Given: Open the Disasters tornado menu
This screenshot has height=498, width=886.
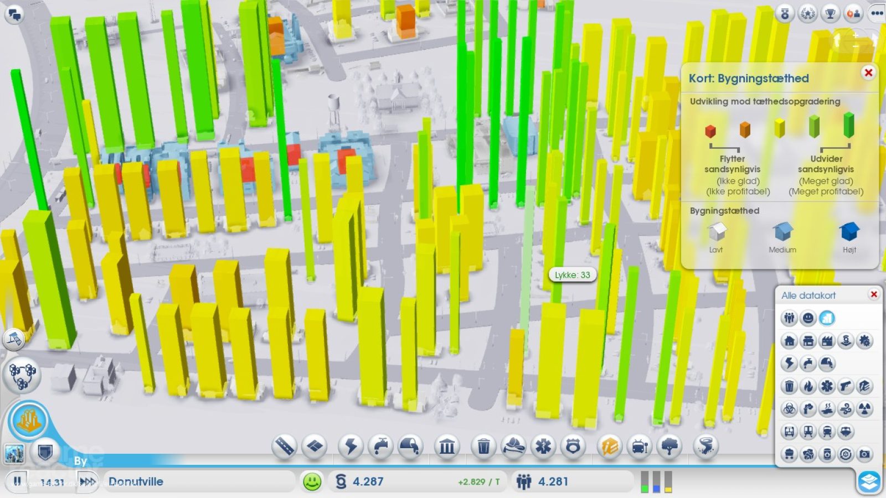Looking at the screenshot, I should click(x=705, y=446).
